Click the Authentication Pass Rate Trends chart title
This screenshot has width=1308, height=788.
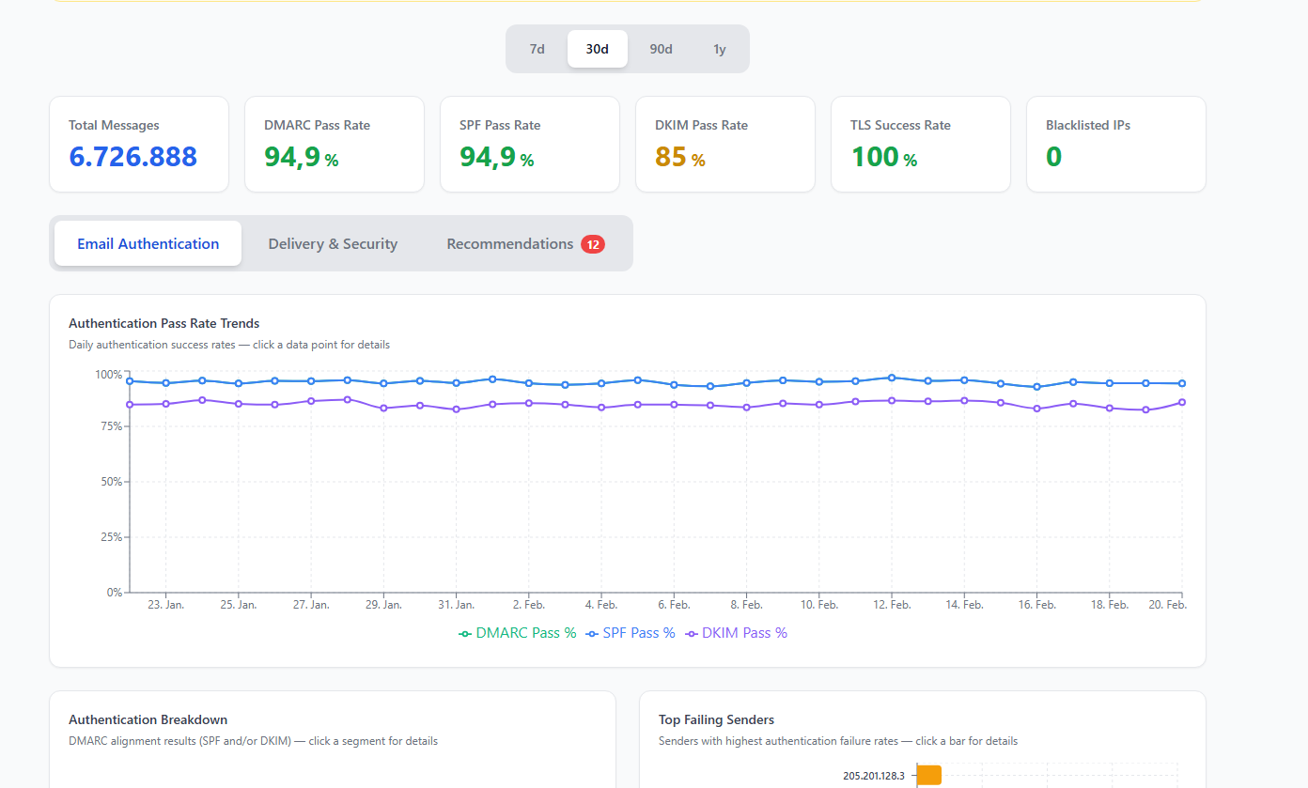coord(163,323)
